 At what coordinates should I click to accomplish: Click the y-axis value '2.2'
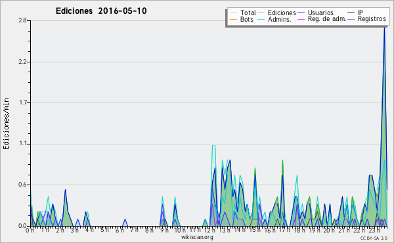[22, 62]
